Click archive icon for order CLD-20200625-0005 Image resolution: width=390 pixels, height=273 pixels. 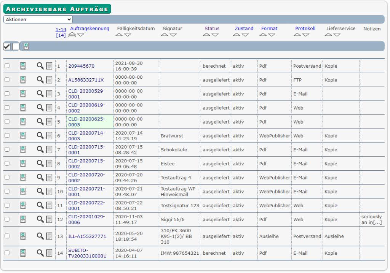(x=23, y=121)
